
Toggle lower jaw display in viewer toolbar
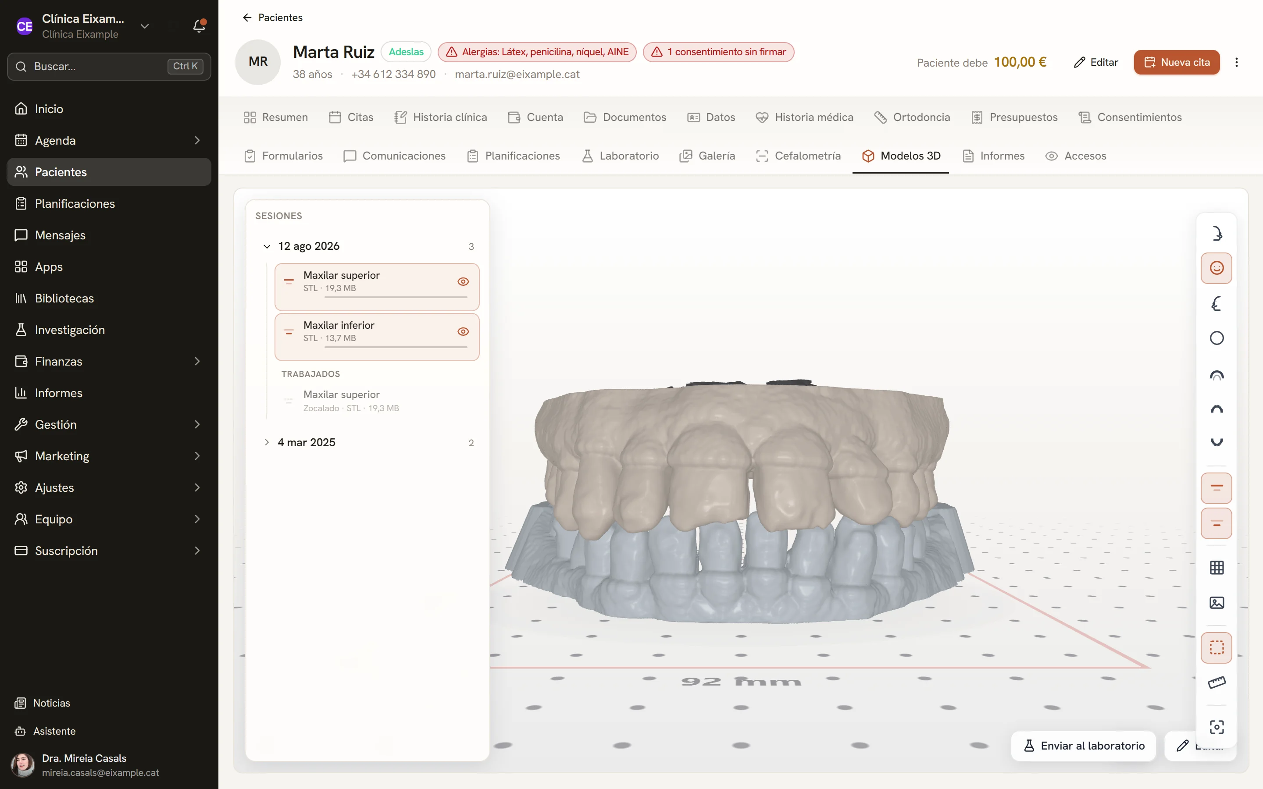click(x=1216, y=523)
